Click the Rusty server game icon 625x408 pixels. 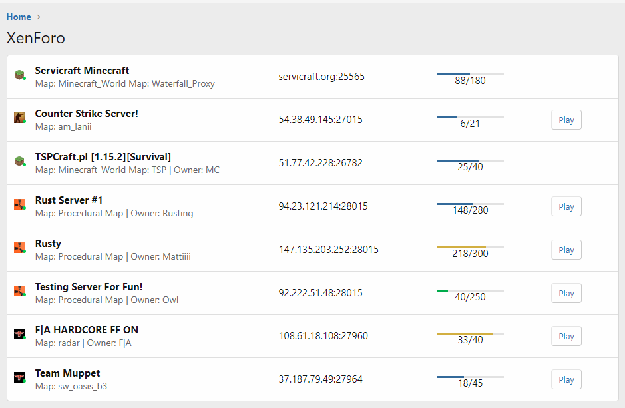pos(19,248)
